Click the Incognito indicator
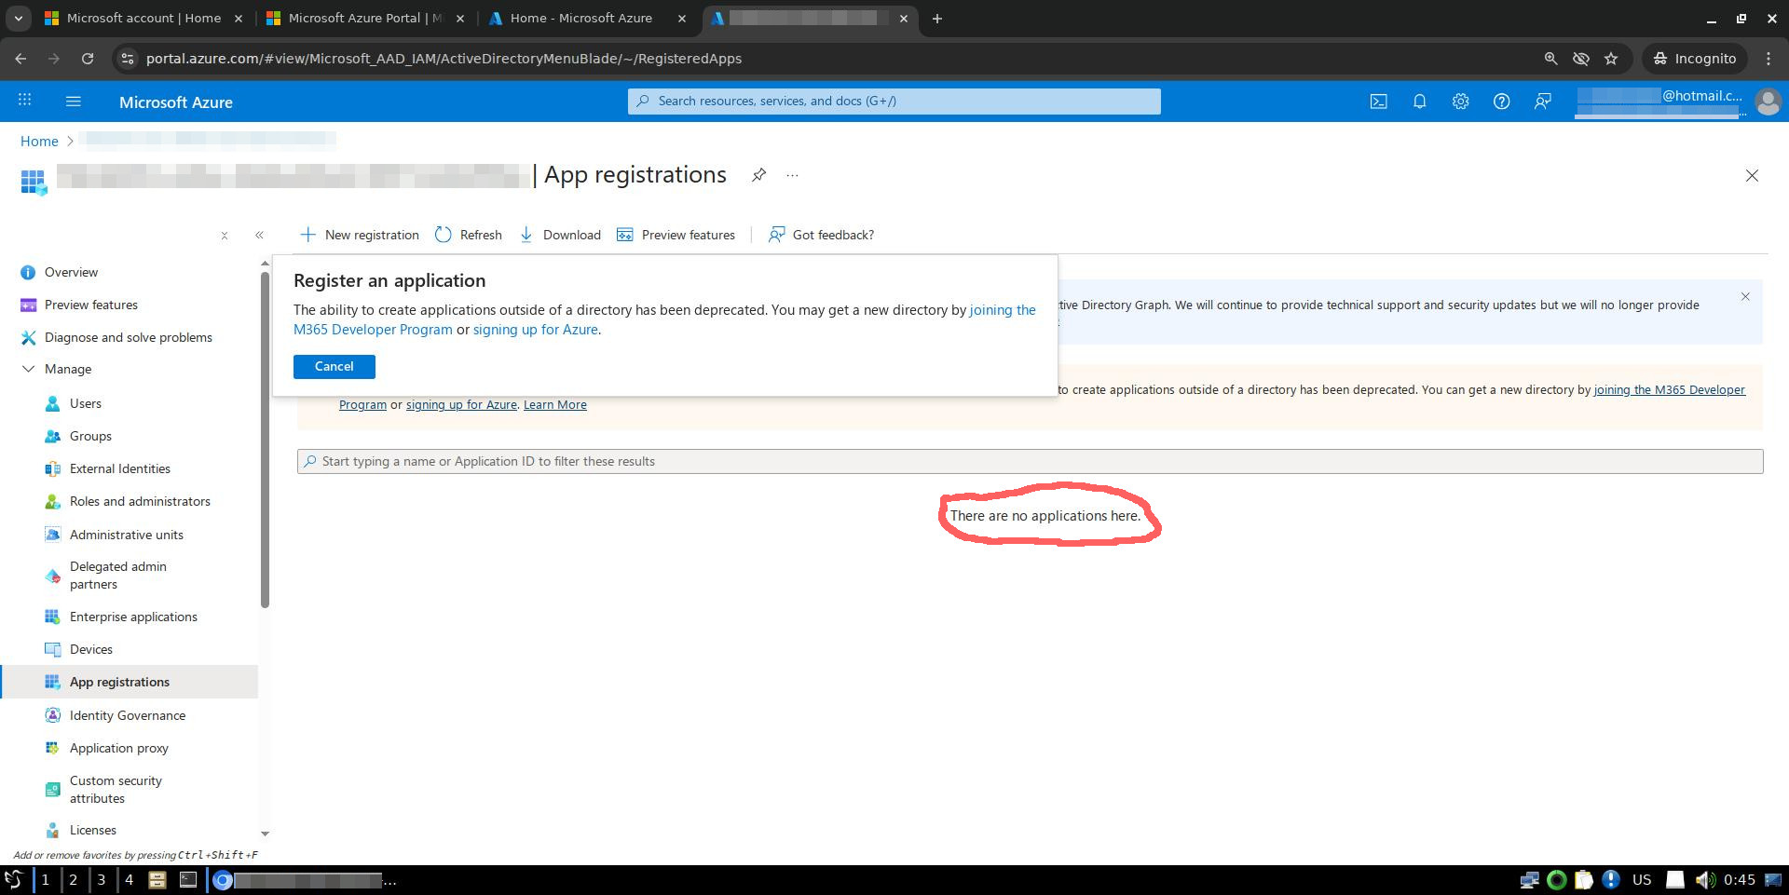 tap(1694, 58)
